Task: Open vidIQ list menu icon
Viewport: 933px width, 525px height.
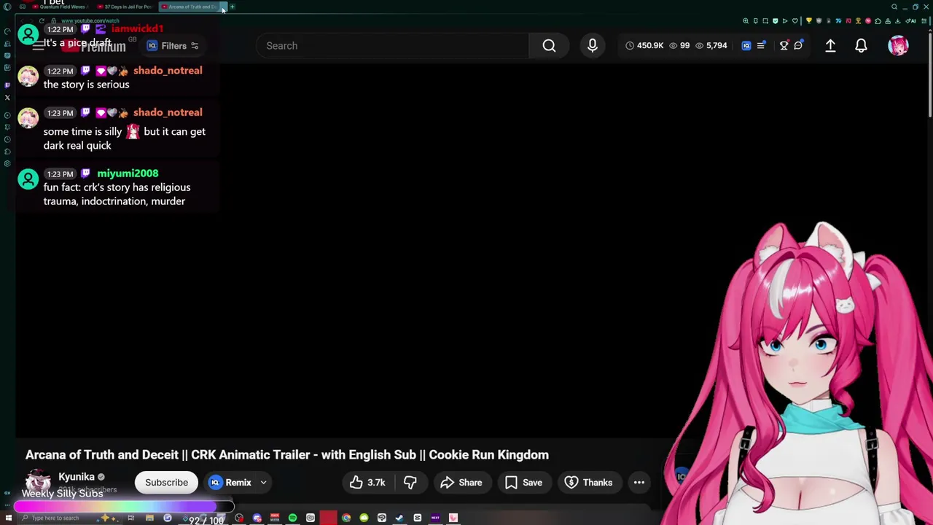Action: 761,46
